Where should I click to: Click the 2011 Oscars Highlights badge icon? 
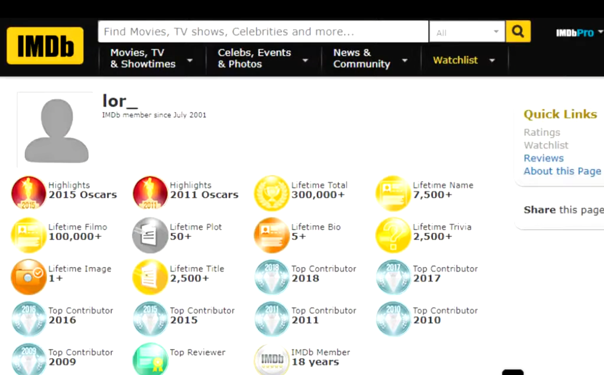pyautogui.click(x=150, y=193)
